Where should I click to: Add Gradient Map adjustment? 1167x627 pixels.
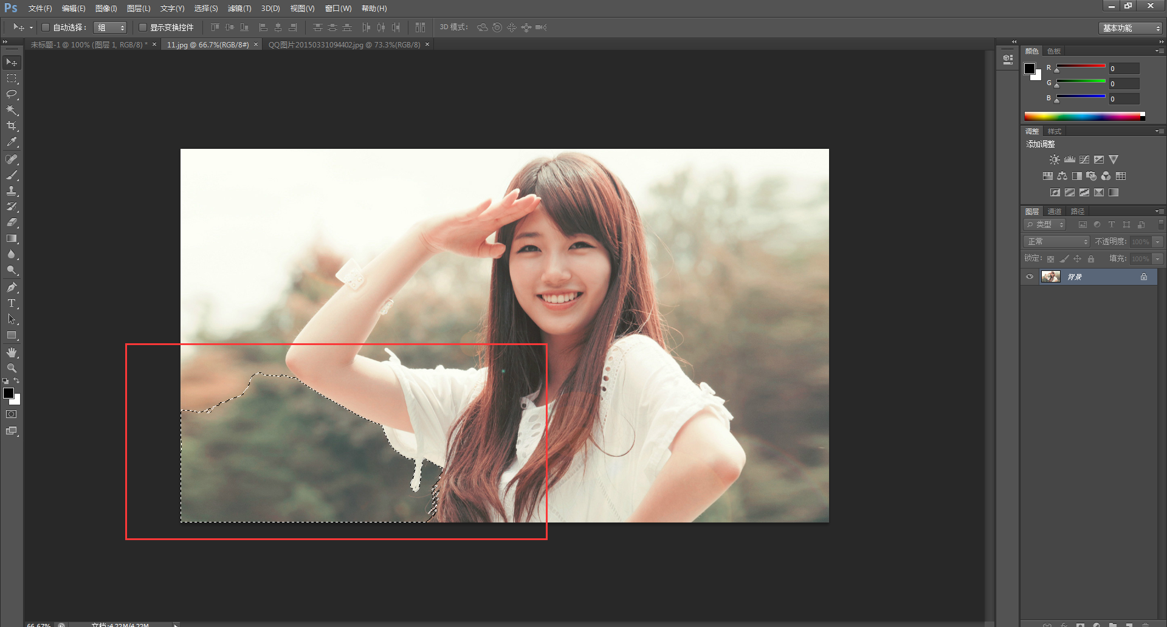pos(1114,193)
